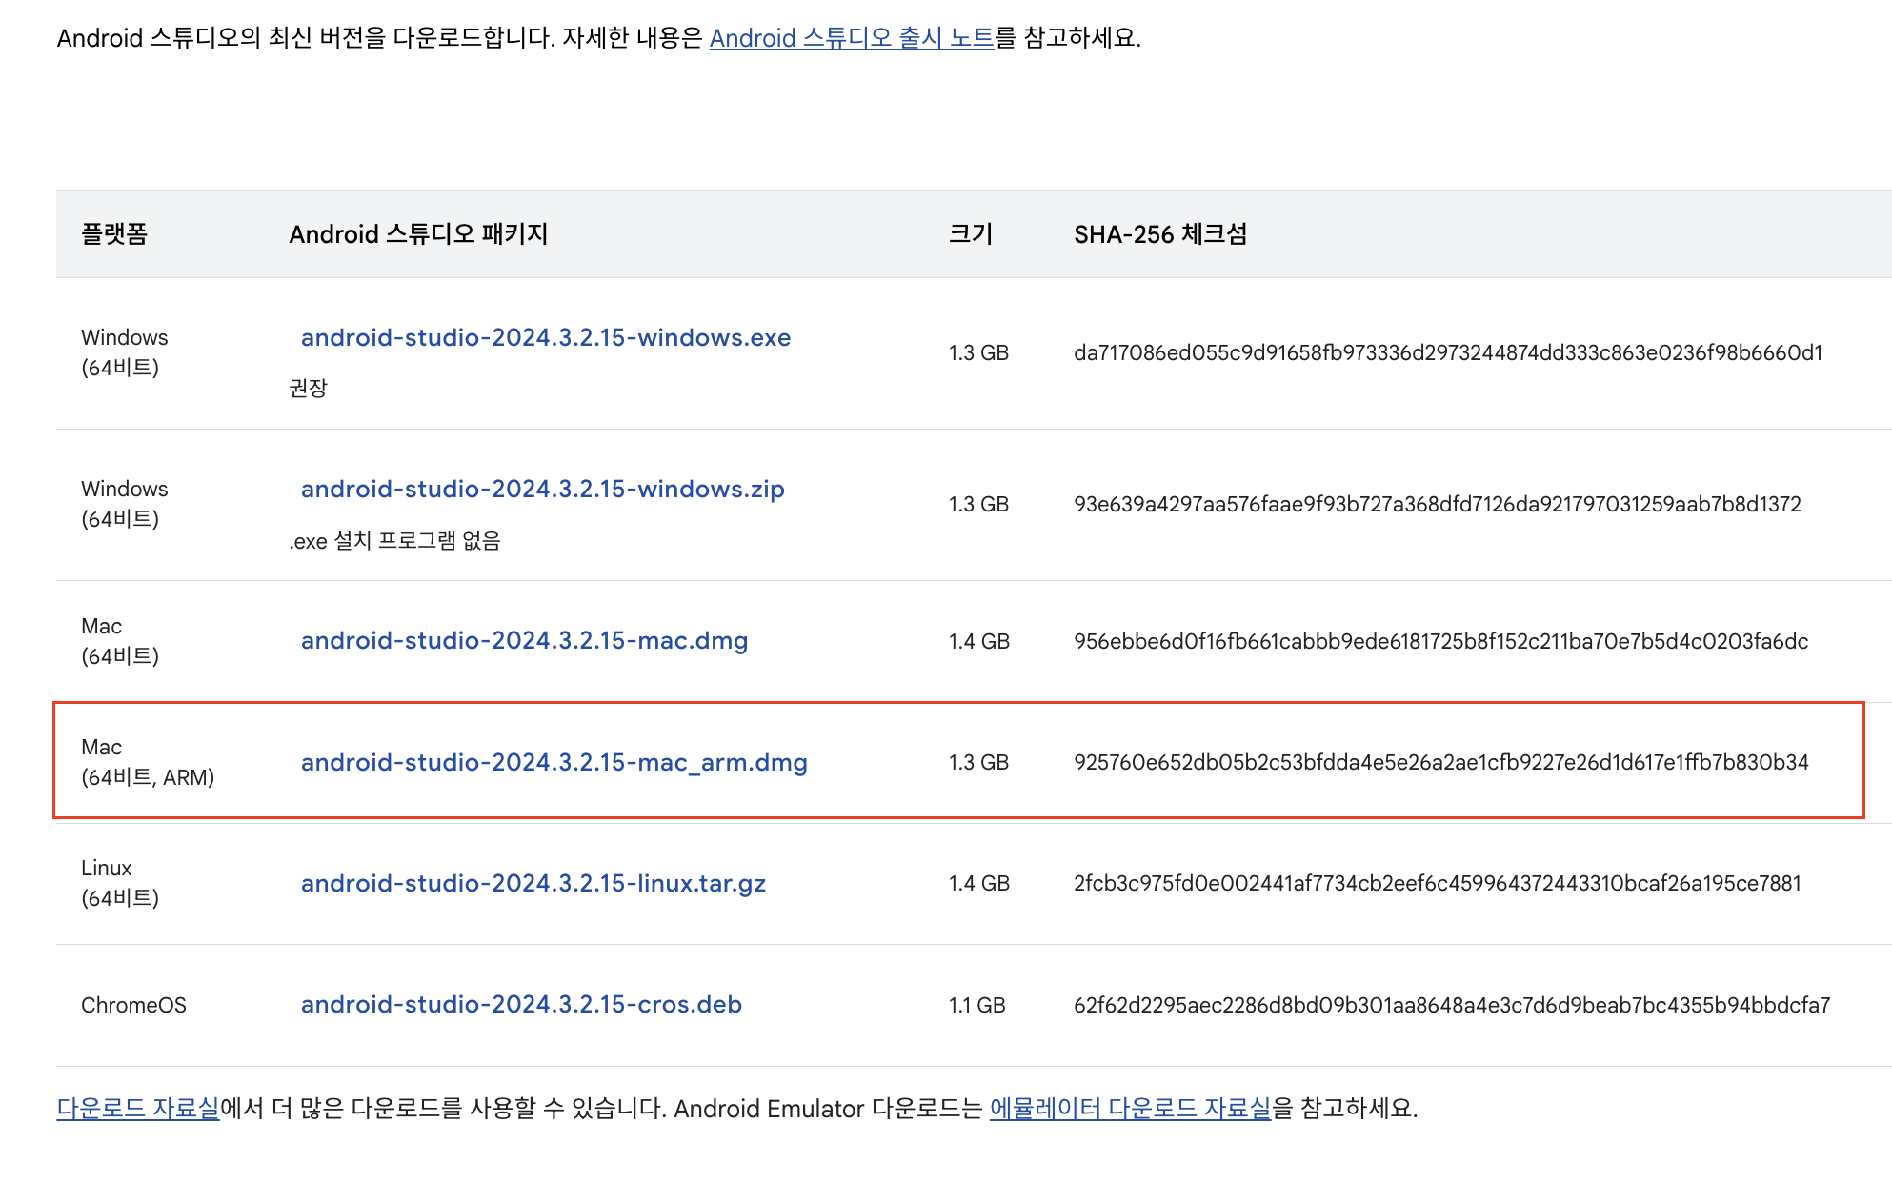This screenshot has width=1892, height=1183.
Task: Click the Windows zip SHA-256 checksum
Action: point(1437,505)
